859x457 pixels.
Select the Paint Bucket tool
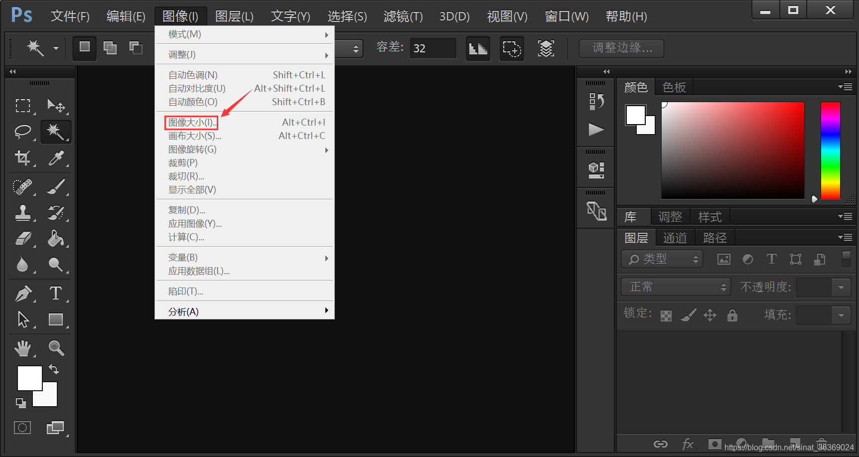pos(56,239)
